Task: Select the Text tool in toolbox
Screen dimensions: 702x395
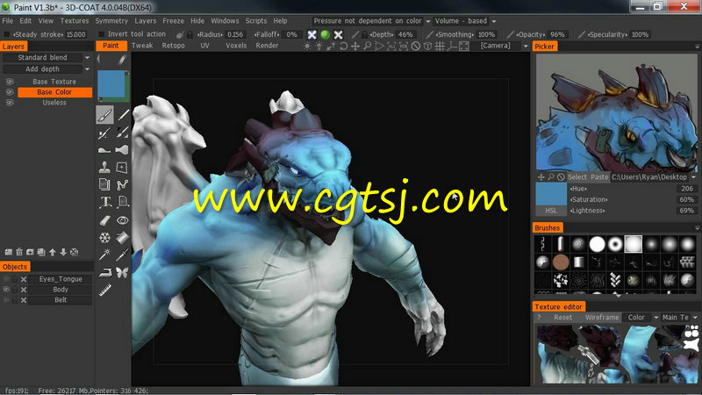Action: coord(105,202)
